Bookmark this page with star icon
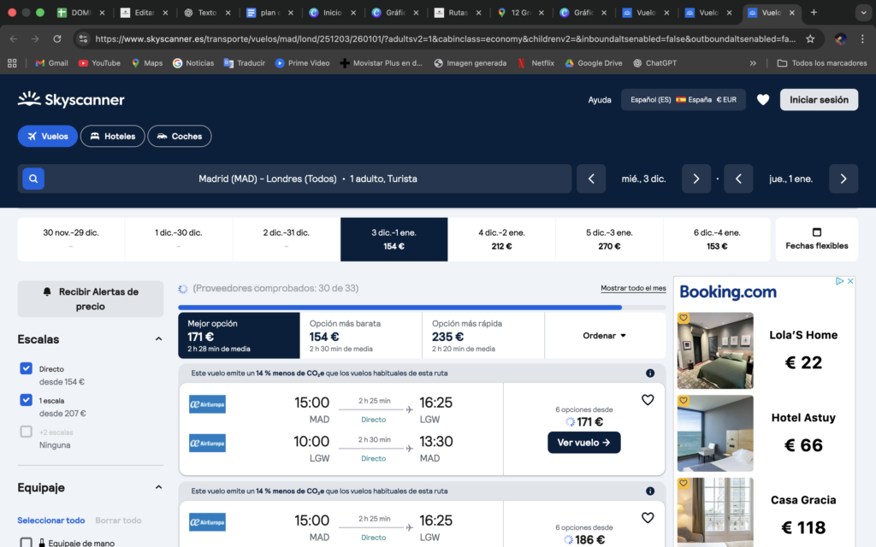 point(810,38)
